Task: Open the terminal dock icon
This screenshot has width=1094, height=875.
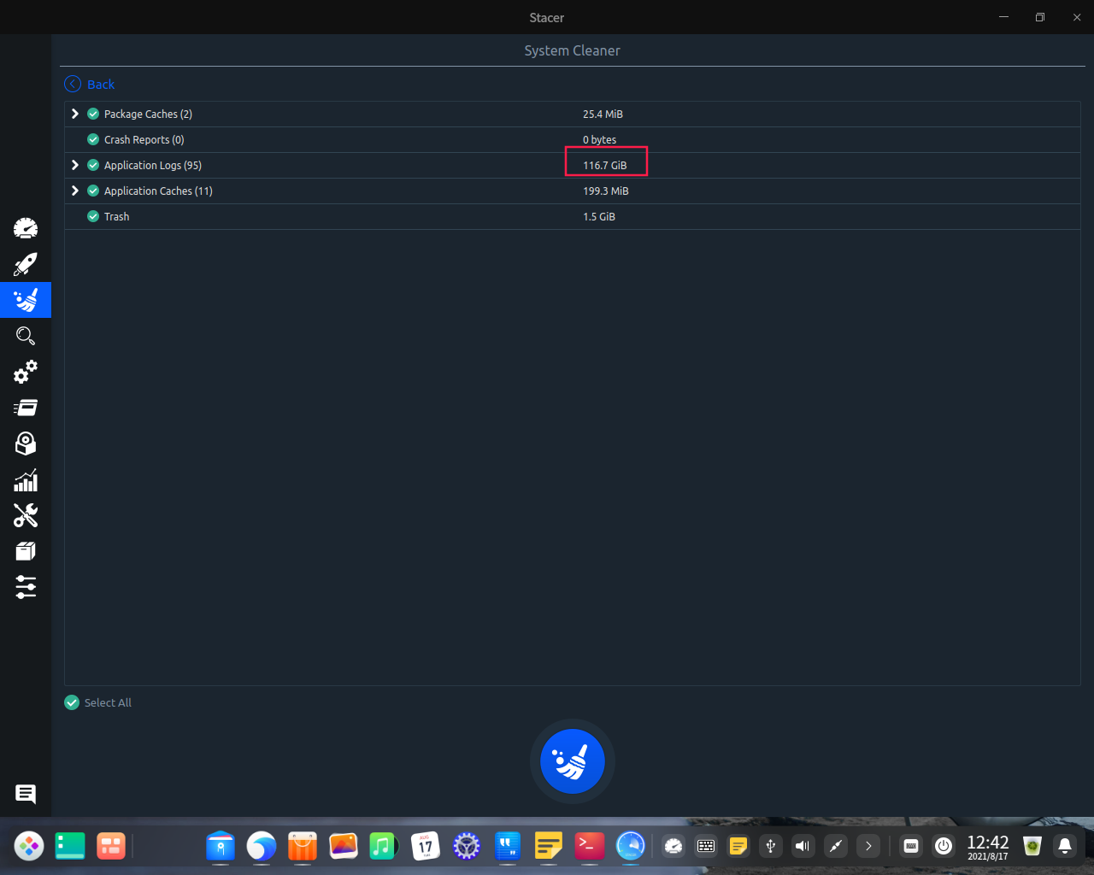Action: (x=589, y=846)
